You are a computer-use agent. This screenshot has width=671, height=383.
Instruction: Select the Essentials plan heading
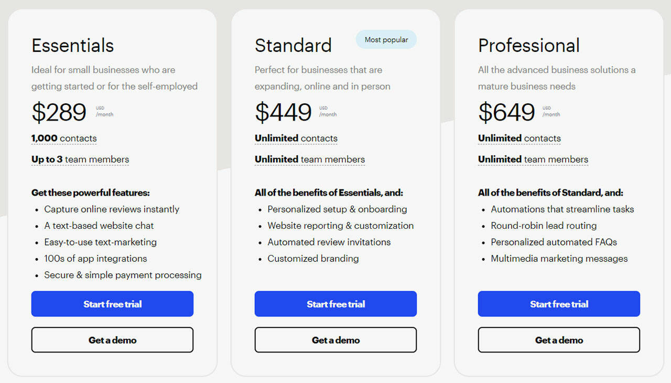[72, 46]
